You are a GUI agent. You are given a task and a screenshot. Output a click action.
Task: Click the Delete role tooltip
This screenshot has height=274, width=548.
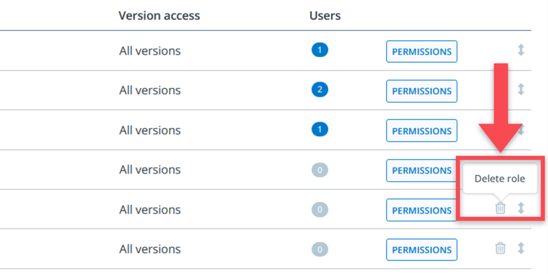(500, 179)
